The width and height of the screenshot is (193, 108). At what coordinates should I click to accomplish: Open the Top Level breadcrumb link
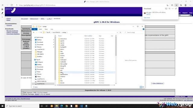[x=24, y=19]
